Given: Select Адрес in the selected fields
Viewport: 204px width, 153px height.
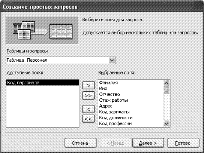Looking at the screenshot, I should pos(106,106).
